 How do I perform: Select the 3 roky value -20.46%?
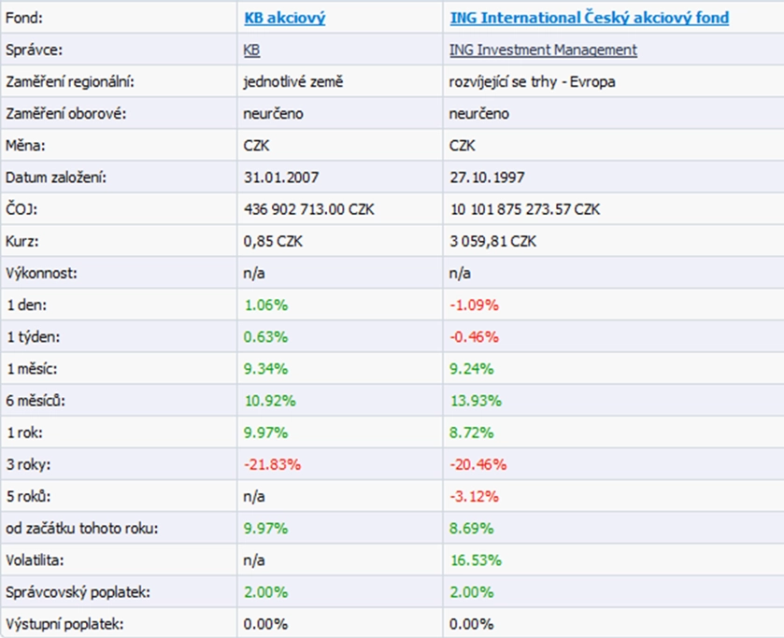pos(478,464)
